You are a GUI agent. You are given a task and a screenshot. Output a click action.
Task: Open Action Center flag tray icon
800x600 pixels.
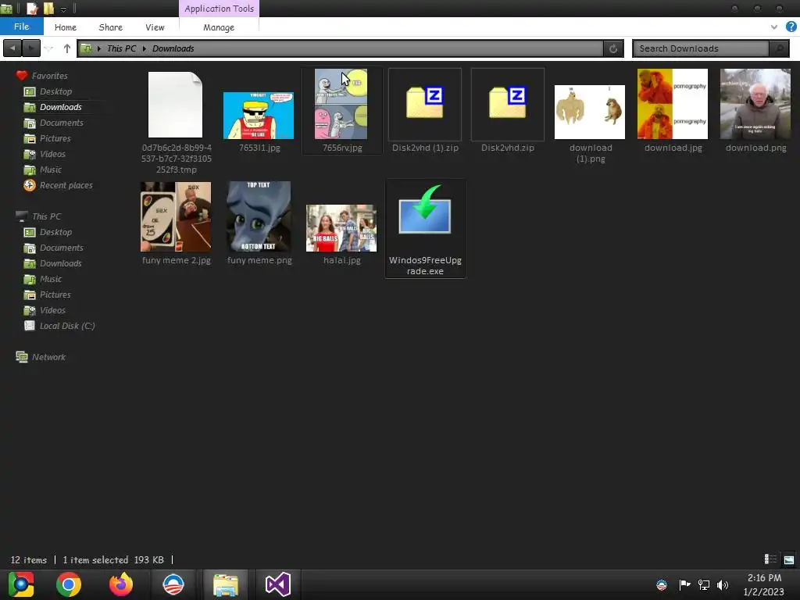point(684,584)
